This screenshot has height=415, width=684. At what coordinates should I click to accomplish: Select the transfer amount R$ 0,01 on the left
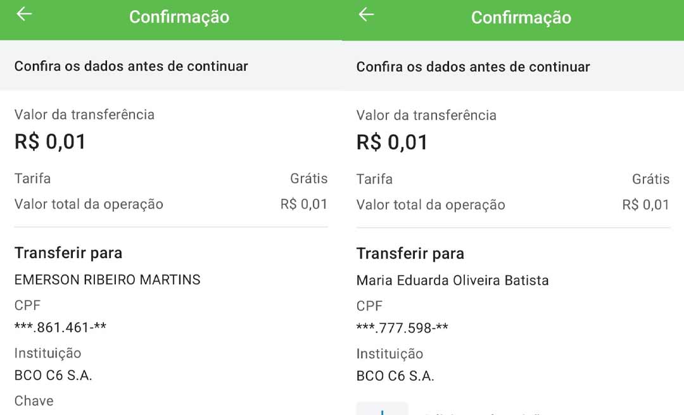[51, 141]
